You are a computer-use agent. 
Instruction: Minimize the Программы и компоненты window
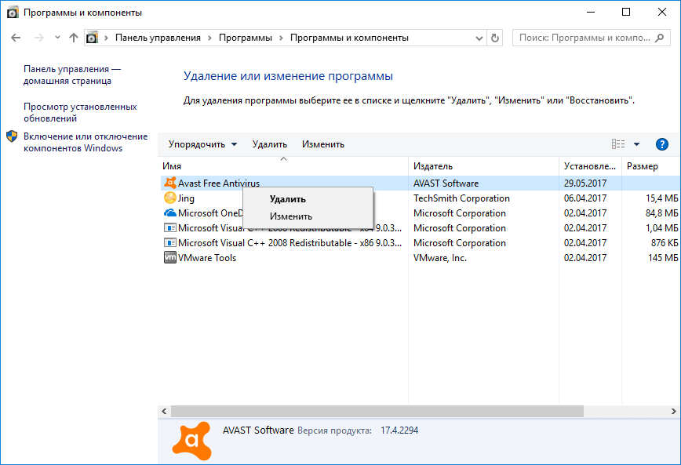click(591, 13)
